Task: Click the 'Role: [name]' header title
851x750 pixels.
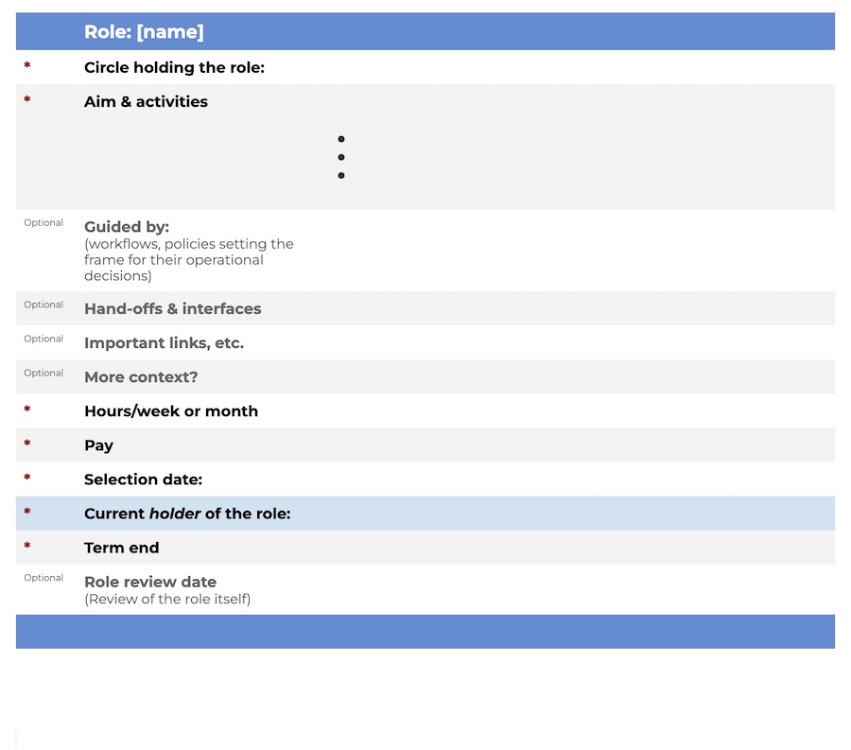Action: pos(144,32)
